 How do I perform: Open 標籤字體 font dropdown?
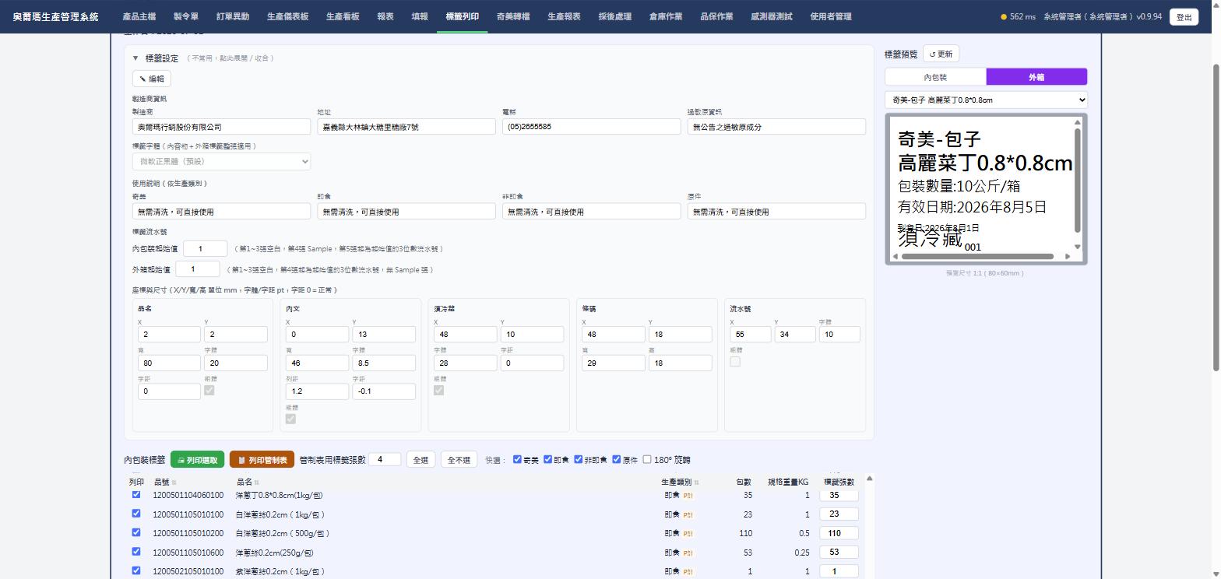[x=222, y=161]
